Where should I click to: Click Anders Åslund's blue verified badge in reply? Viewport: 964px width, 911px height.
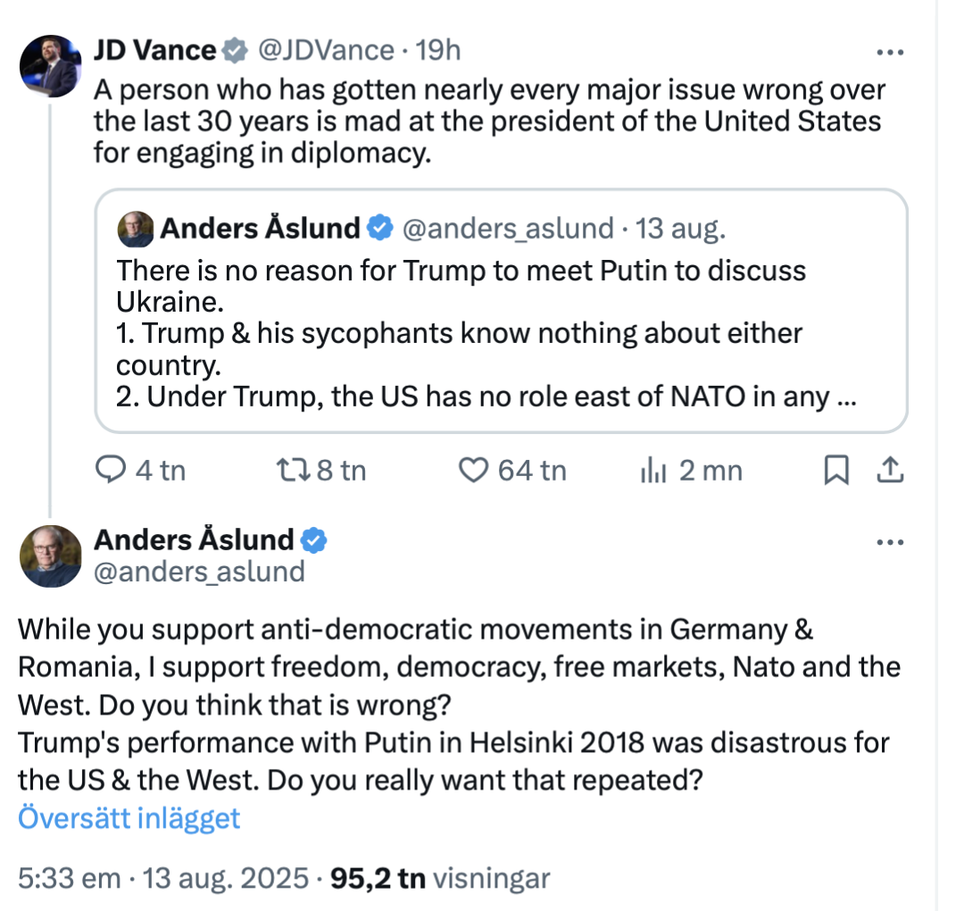point(313,540)
